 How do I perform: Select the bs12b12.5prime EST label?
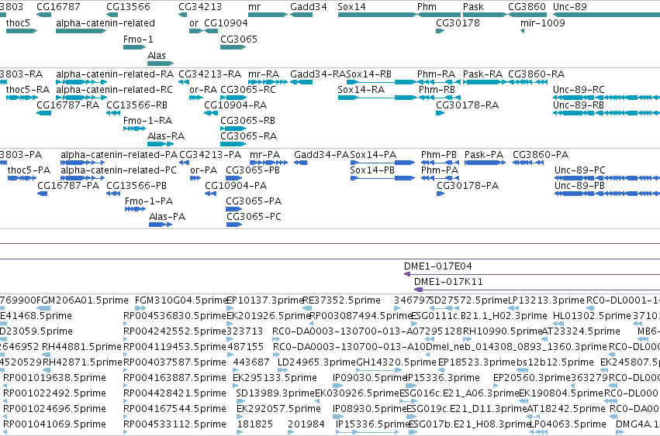(x=555, y=362)
